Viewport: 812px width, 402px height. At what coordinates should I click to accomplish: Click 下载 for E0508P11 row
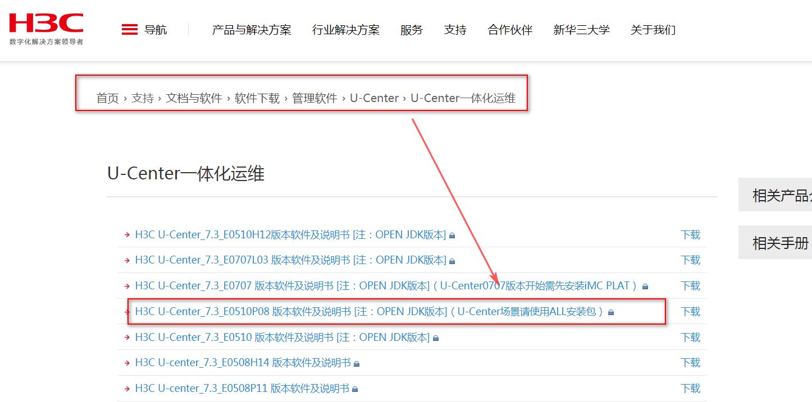(x=691, y=389)
